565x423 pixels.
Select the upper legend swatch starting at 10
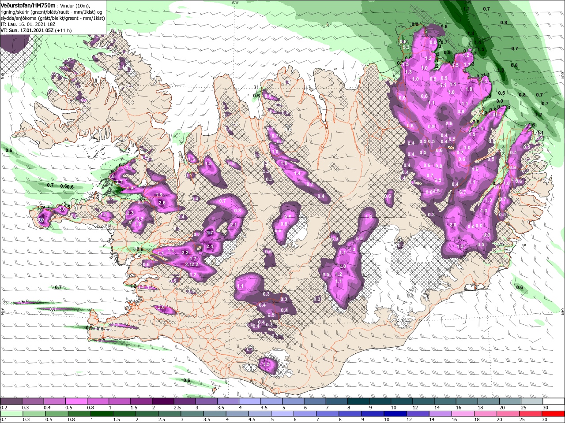point(402,401)
